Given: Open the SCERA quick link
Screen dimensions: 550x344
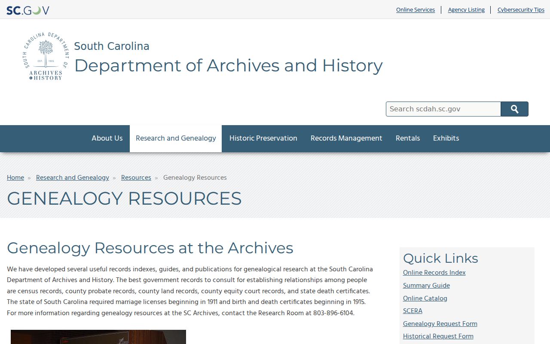Looking at the screenshot, I should (413, 311).
